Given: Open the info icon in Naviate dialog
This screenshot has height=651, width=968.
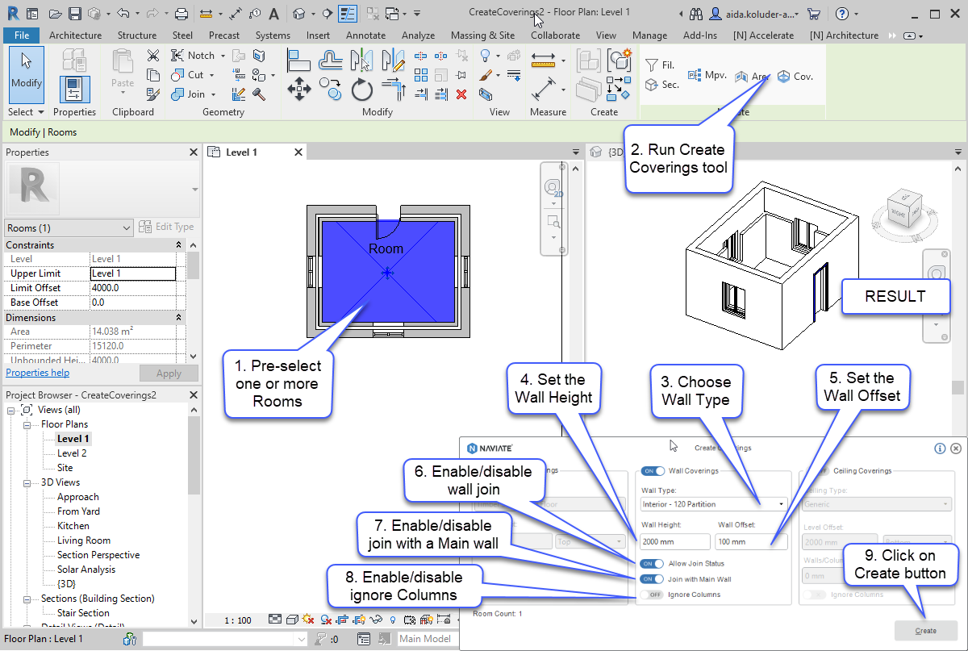Looking at the screenshot, I should 940,449.
